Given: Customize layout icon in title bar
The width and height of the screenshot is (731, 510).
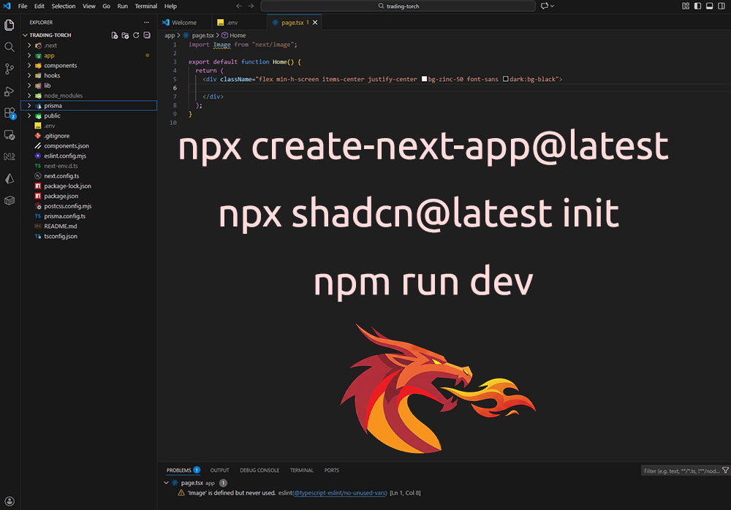Looking at the screenshot, I should (686, 6).
